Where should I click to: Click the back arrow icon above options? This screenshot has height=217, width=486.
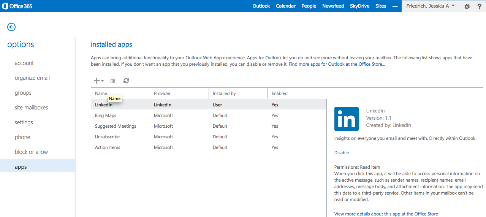point(11,27)
